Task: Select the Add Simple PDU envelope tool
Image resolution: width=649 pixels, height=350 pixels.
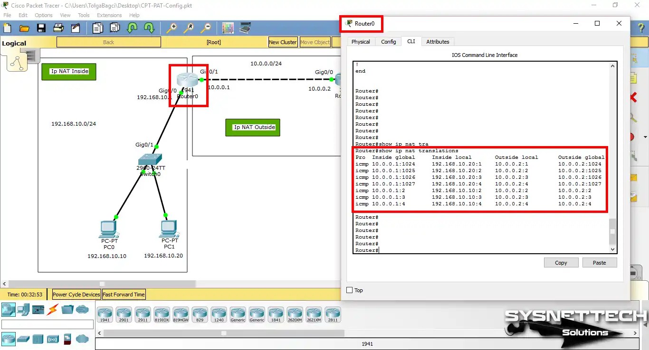Action: [634, 178]
